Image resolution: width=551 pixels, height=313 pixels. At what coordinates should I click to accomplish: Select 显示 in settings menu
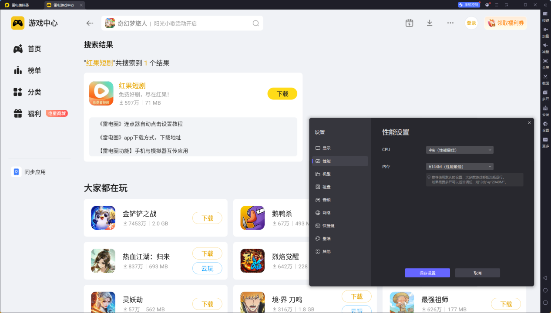340,148
